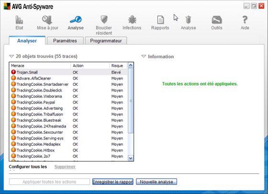The image size is (268, 194).
Task: Open the Etat status section
Action: coord(19,23)
